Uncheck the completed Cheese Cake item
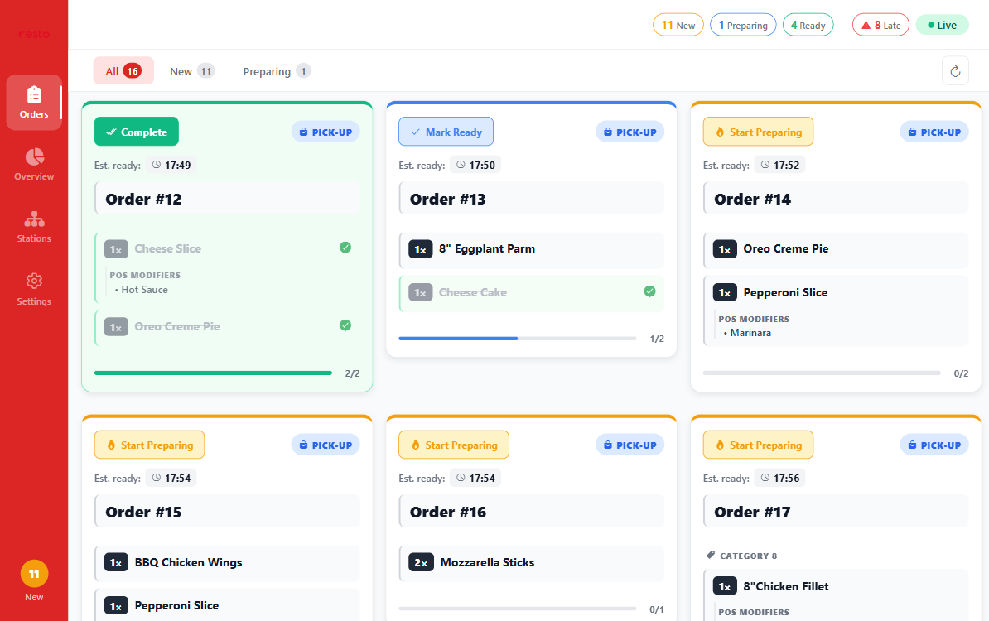The width and height of the screenshot is (989, 621). click(x=649, y=291)
